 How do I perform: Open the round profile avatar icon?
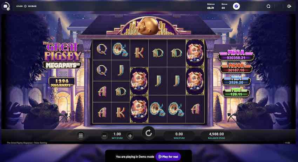click(x=236, y=6)
